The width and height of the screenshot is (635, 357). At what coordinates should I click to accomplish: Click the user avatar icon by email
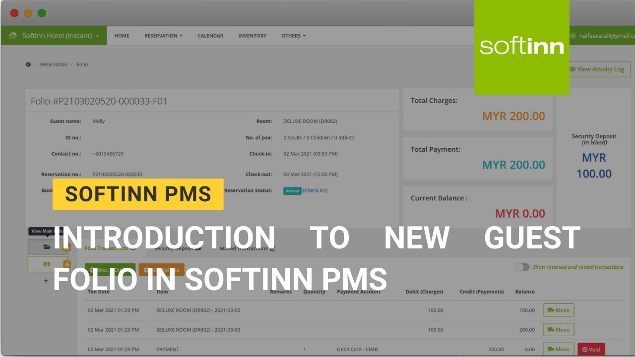573,36
